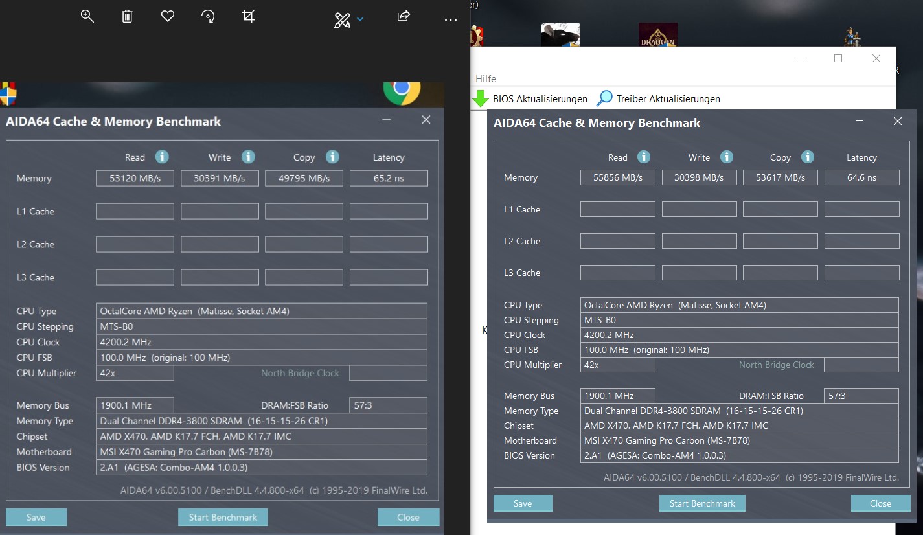
Task: Click the 64.6 ns latency value
Action: [x=861, y=177]
